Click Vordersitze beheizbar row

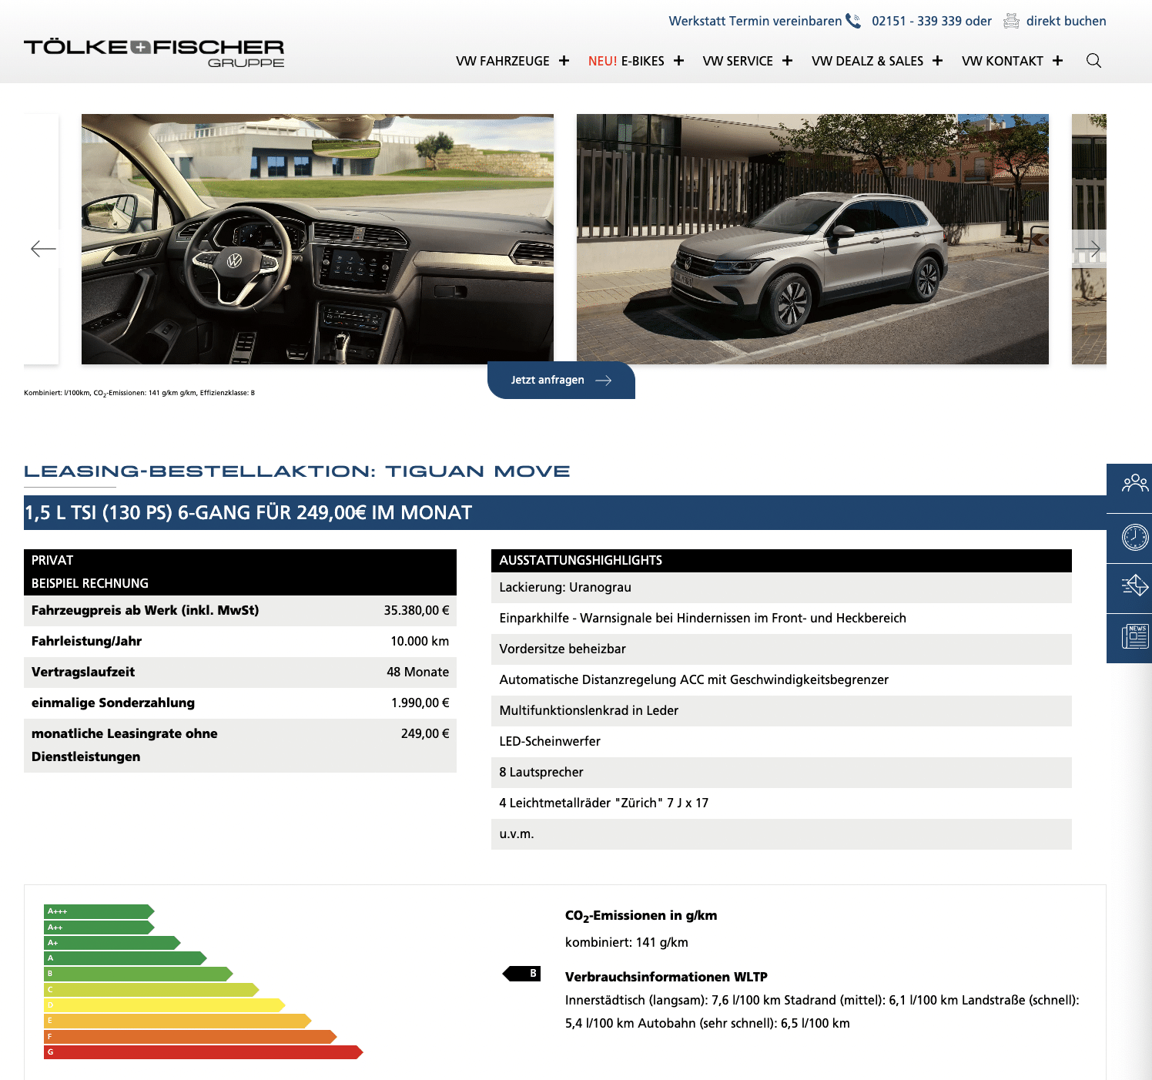coord(782,649)
